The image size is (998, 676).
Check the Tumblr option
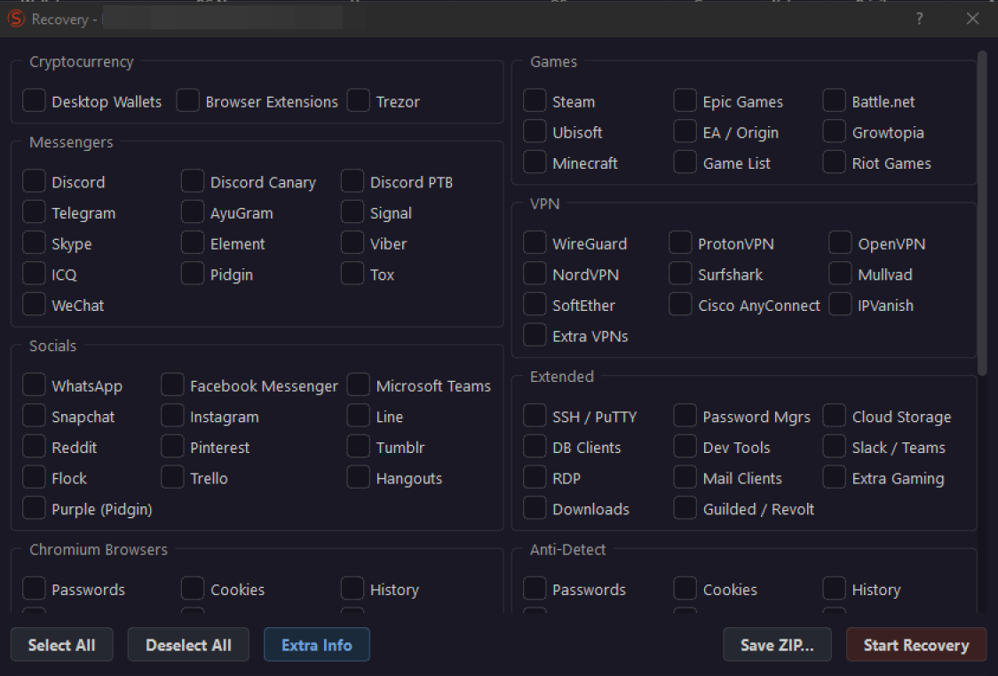point(359,446)
